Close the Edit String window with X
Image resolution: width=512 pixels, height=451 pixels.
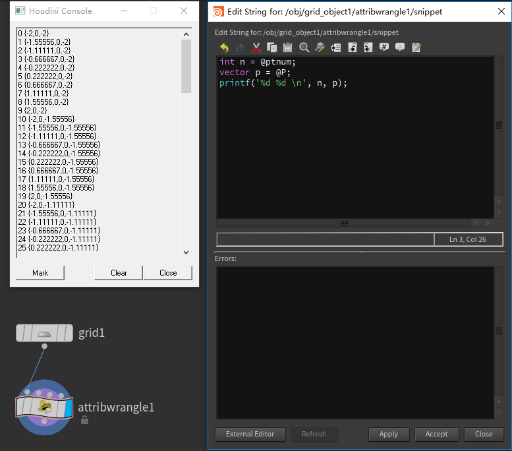pyautogui.click(x=501, y=11)
